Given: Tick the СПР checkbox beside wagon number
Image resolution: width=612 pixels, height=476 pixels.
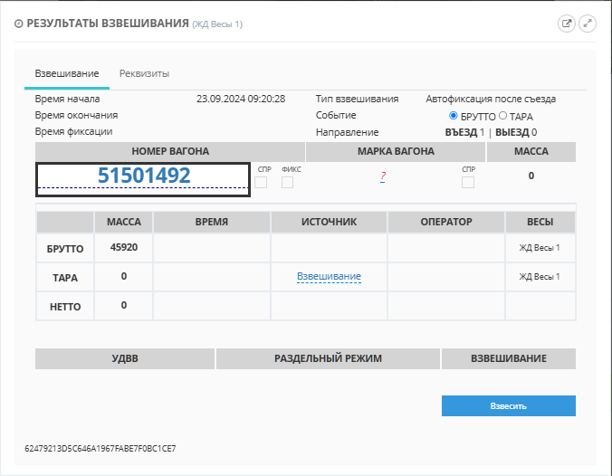Looking at the screenshot, I should (x=261, y=183).
